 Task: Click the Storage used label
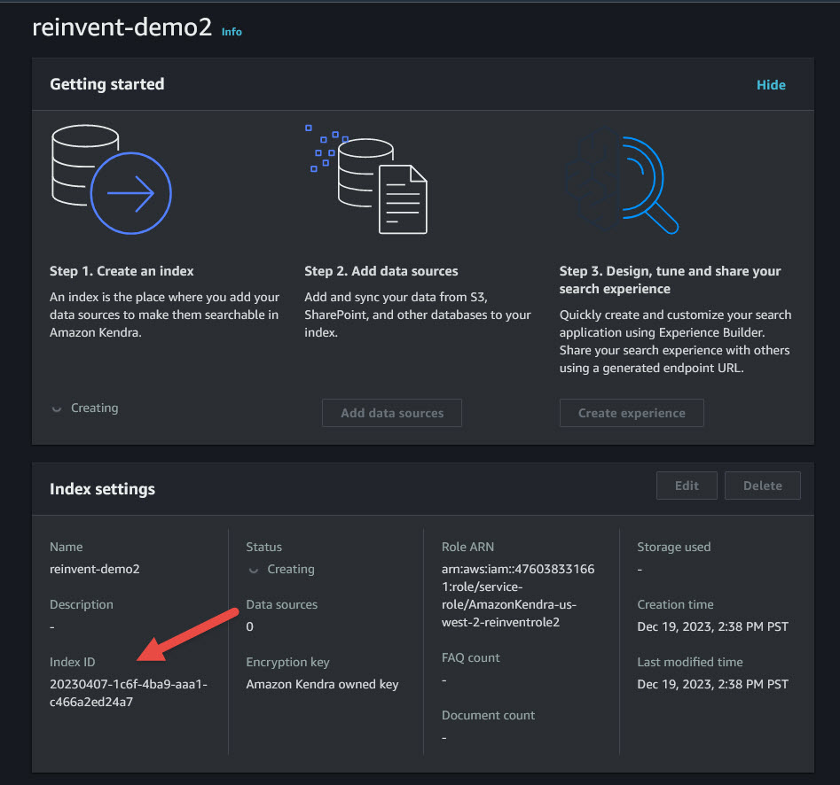674,547
